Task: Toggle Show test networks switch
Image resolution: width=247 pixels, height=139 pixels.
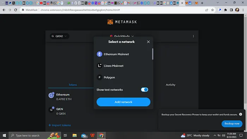Action: (144, 90)
